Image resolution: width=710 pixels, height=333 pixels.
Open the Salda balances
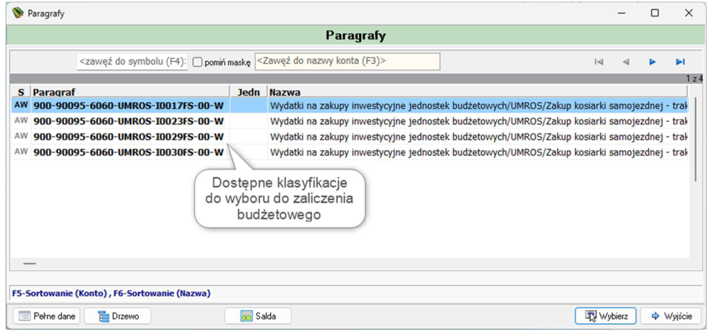click(258, 316)
